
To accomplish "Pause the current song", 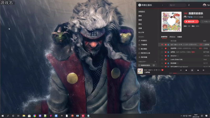I will click(x=192, y=70).
